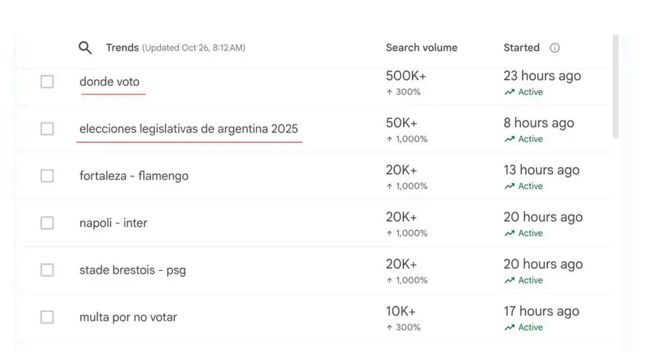Open the Started column info icon
The width and height of the screenshot is (645, 352).
[555, 48]
